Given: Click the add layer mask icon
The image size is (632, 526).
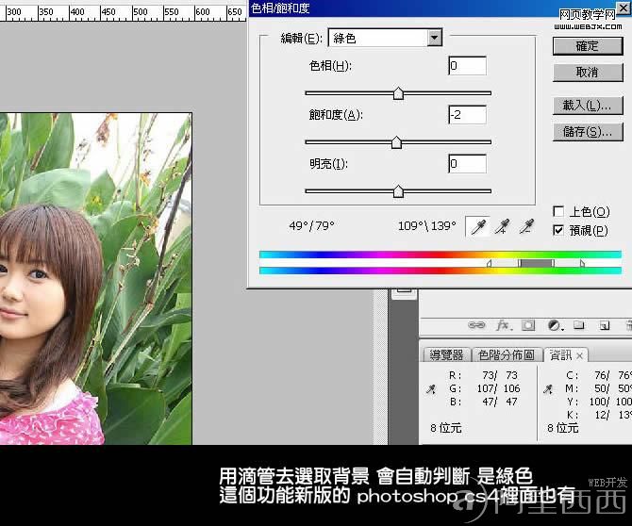Looking at the screenshot, I should click(x=527, y=325).
